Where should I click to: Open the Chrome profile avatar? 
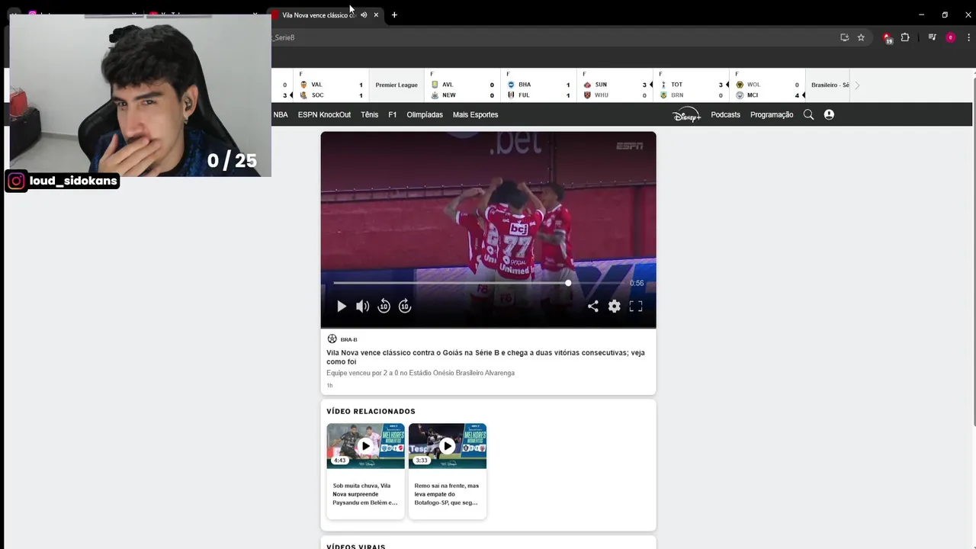tap(950, 37)
